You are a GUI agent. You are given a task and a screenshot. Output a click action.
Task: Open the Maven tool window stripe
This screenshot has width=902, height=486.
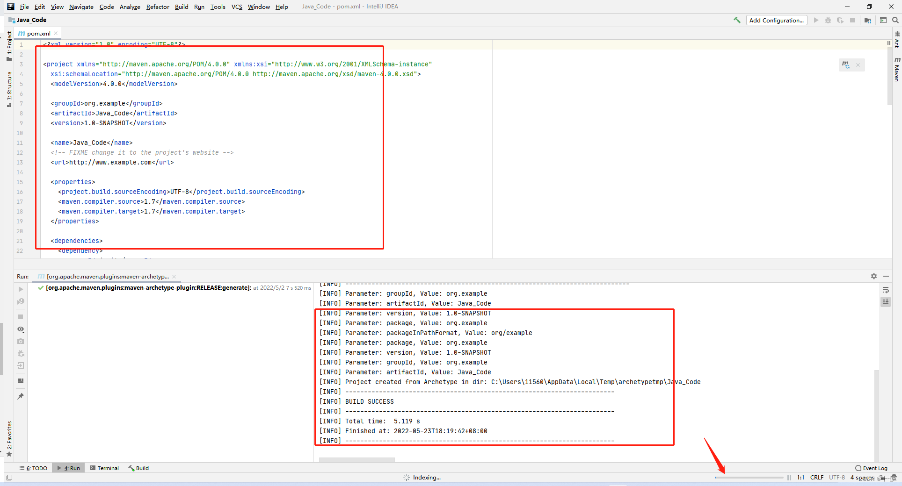pyautogui.click(x=897, y=70)
